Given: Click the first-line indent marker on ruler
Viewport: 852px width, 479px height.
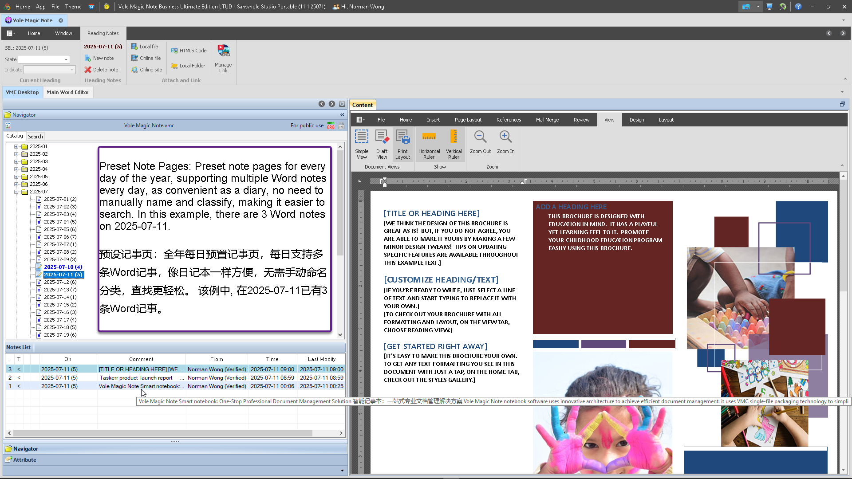Looking at the screenshot, I should pyautogui.click(x=384, y=179).
